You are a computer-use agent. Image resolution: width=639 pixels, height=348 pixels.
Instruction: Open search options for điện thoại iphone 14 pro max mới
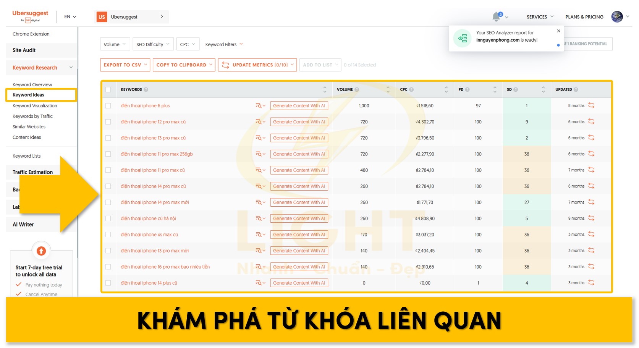pyautogui.click(x=260, y=202)
